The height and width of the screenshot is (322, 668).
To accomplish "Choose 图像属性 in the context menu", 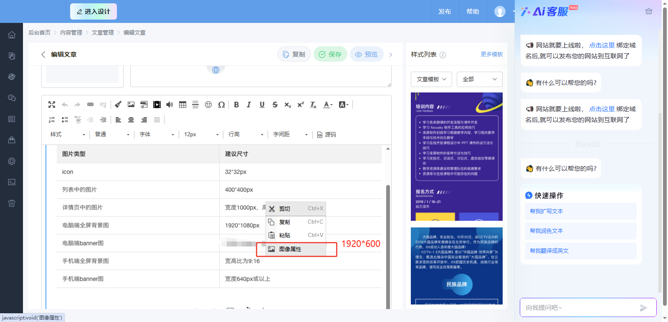I will click(296, 249).
